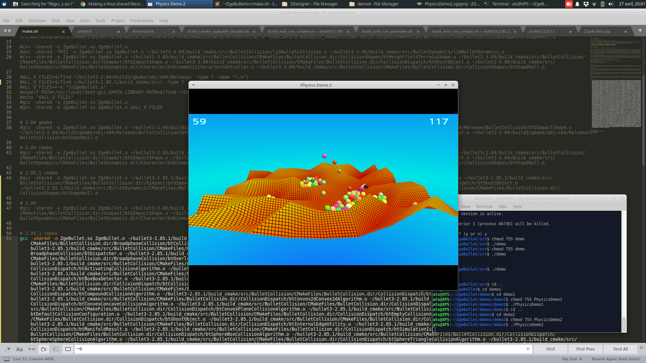This screenshot has width=646, height=363.
Task: Click the Find All button
Action: coord(620,349)
